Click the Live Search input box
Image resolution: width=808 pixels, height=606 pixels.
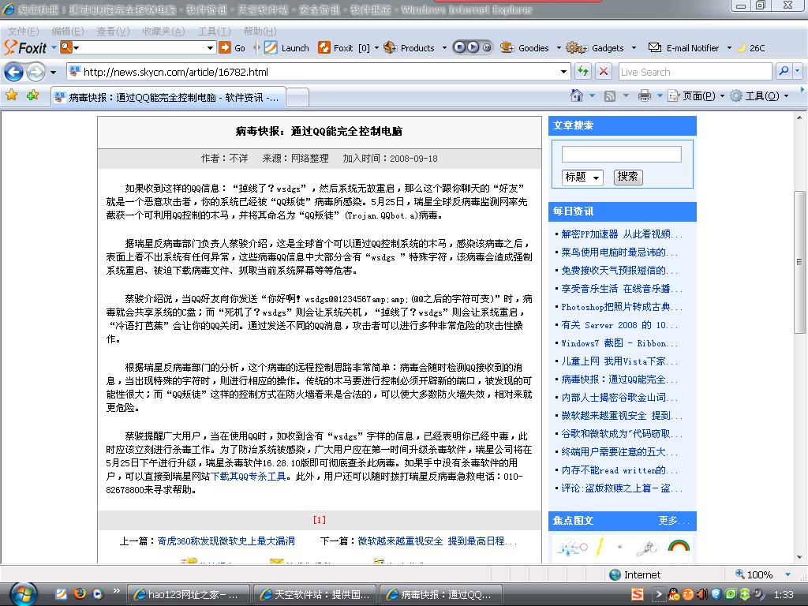click(x=695, y=72)
